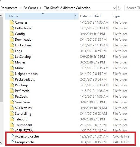Sort files by Type column
The height and width of the screenshot is (147, 140).
pos(116,16)
